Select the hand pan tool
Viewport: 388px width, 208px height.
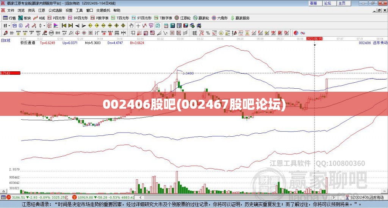(131, 26)
